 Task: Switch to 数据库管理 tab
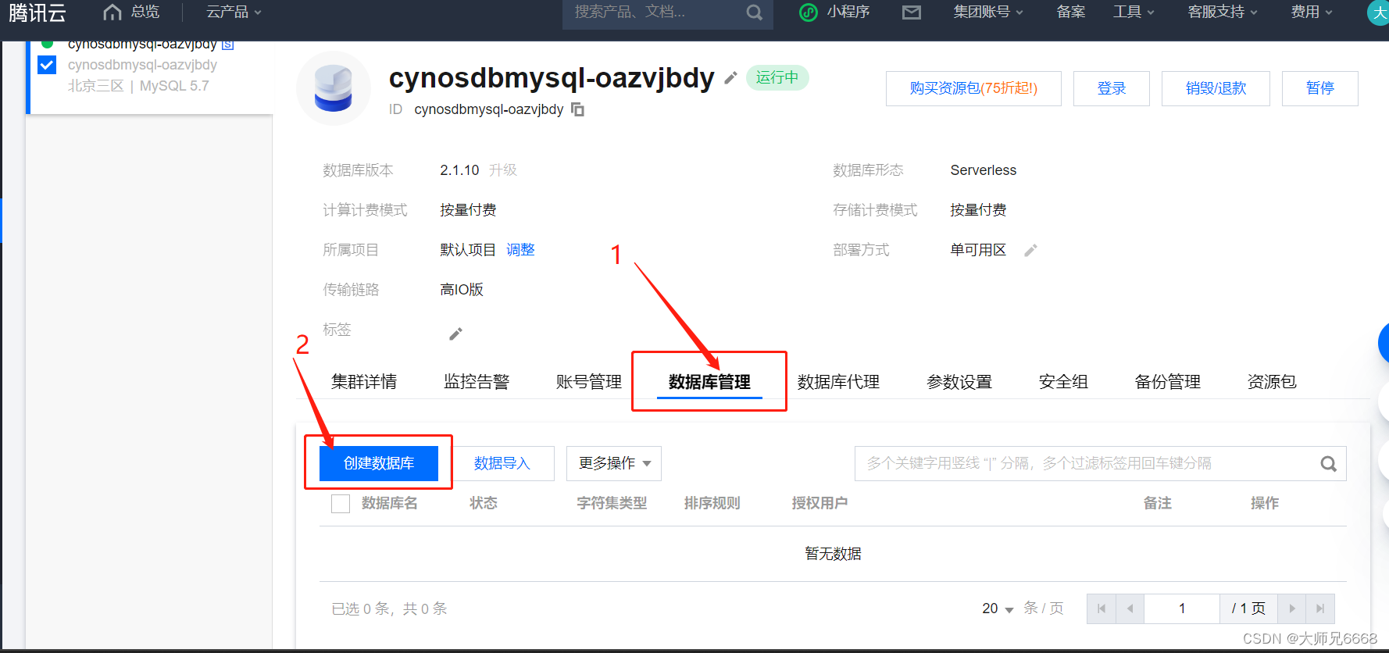click(709, 382)
